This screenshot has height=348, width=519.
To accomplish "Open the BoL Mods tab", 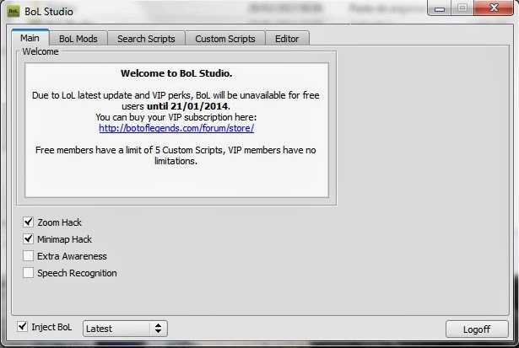I will (78, 39).
